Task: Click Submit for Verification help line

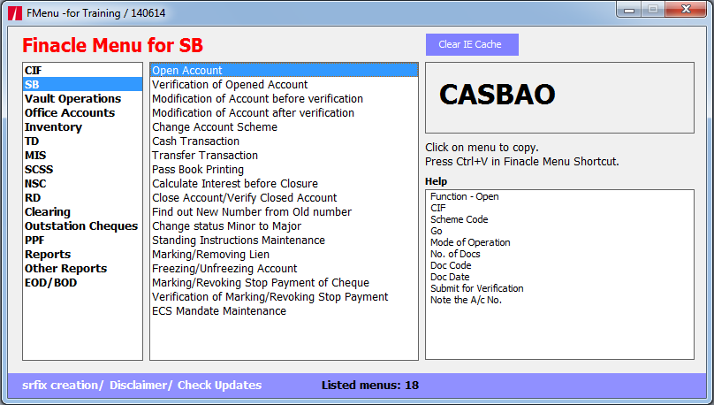Action: [477, 288]
